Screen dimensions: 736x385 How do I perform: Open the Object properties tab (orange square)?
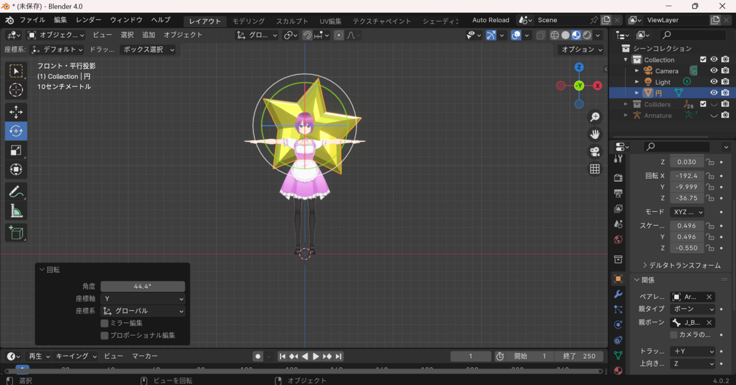point(618,279)
